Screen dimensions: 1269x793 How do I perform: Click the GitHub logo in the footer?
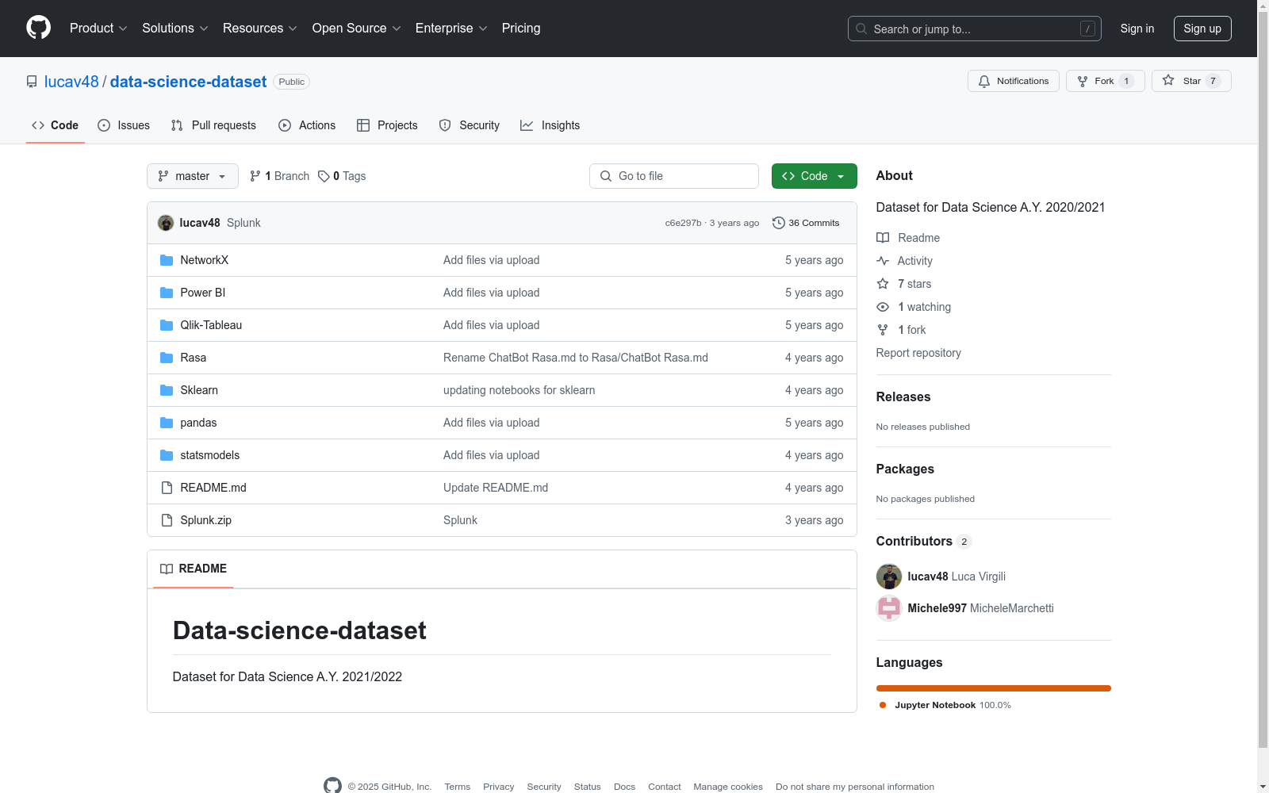tap(333, 786)
